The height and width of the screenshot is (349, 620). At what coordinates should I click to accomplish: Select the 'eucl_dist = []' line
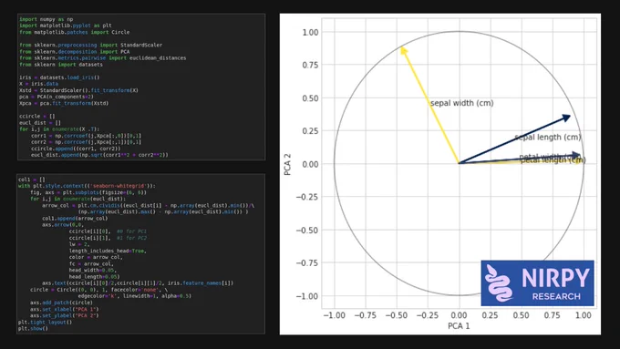(x=40, y=122)
